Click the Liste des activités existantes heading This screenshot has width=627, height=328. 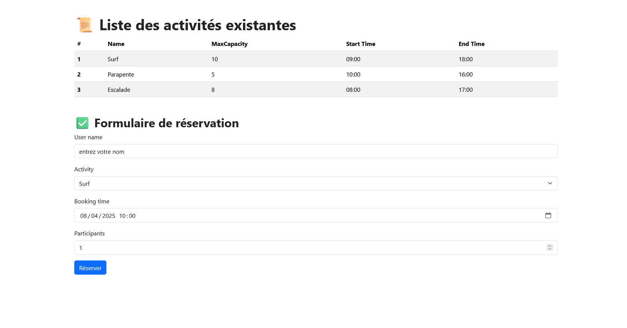point(197,25)
